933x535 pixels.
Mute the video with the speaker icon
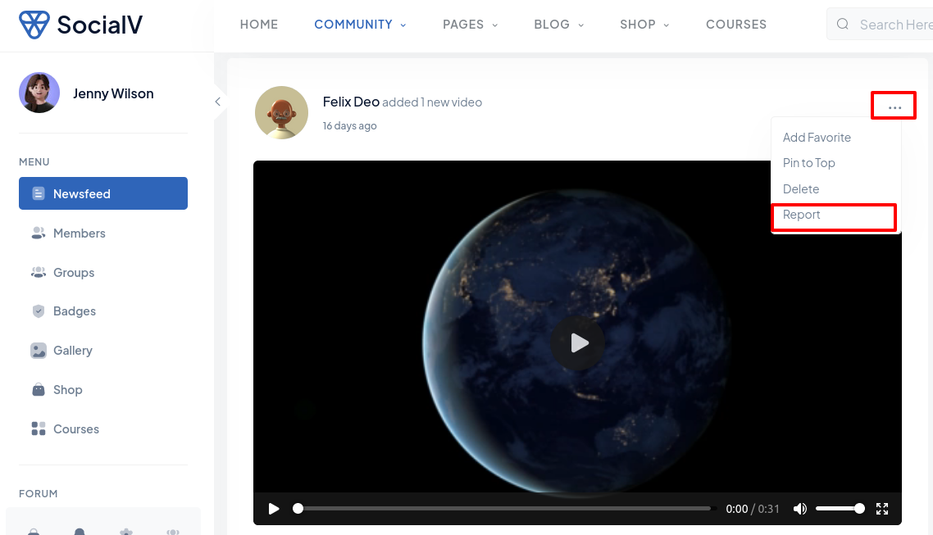[800, 509]
